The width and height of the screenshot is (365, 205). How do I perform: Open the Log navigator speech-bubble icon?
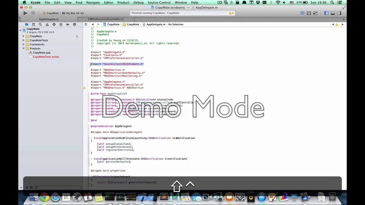74,24
